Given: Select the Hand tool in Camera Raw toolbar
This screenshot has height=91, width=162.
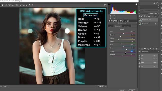Looking at the screenshot, I should [x=2, y=5].
